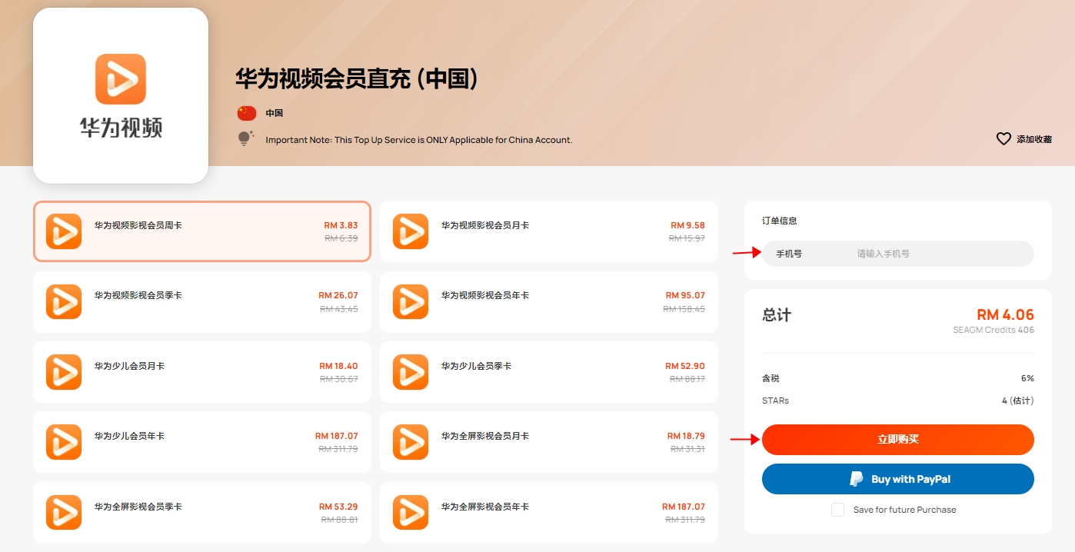Select the 华为全屏影视会员年卡 card icon
This screenshot has width=1075, height=552.
(x=411, y=513)
